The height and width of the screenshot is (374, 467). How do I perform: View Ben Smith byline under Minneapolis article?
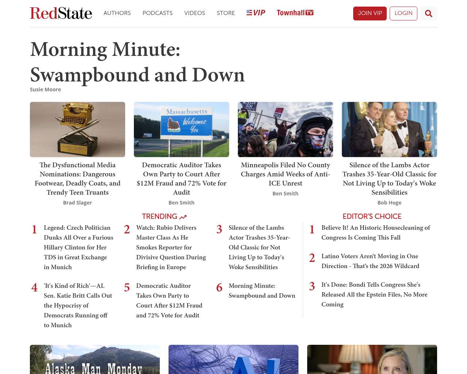(x=285, y=194)
